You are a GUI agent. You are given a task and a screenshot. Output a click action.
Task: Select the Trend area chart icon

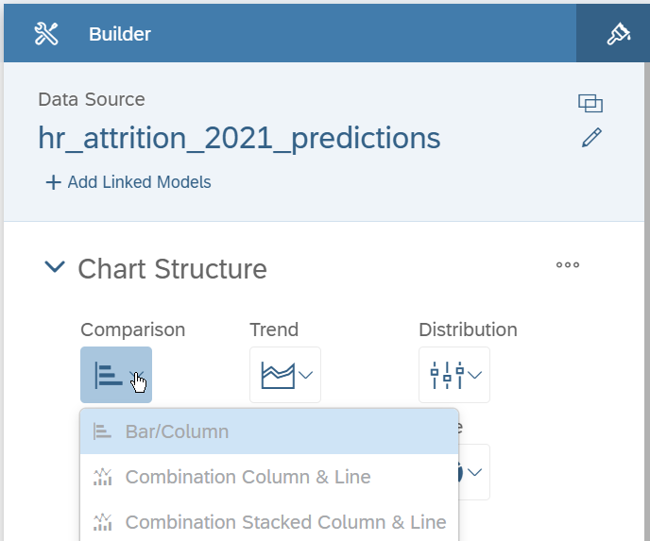click(278, 376)
